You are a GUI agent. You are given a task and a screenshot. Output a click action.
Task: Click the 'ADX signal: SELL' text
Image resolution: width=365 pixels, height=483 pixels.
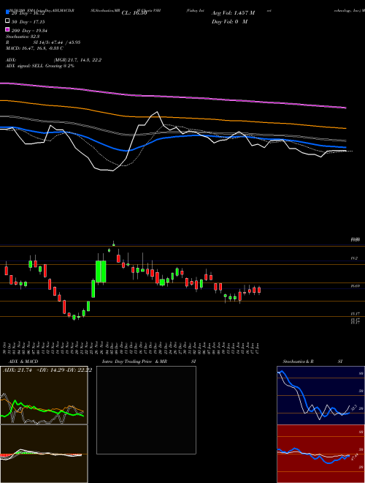tap(25, 66)
